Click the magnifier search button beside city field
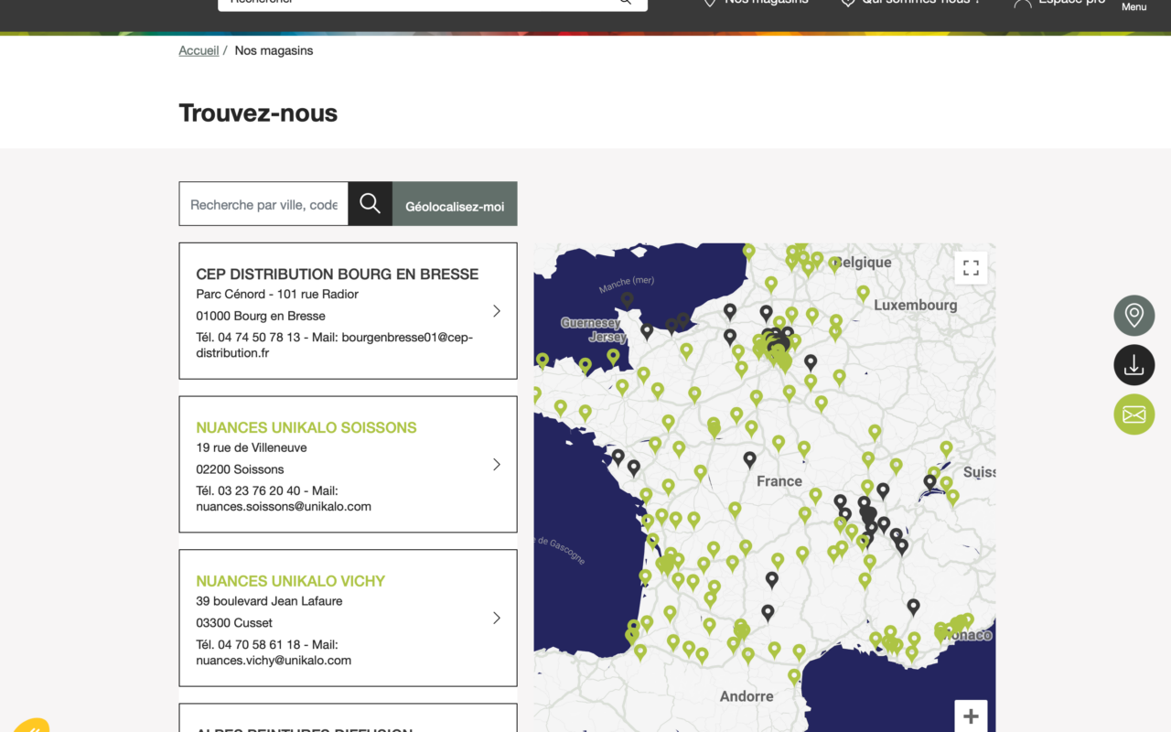This screenshot has width=1171, height=732. click(x=370, y=203)
